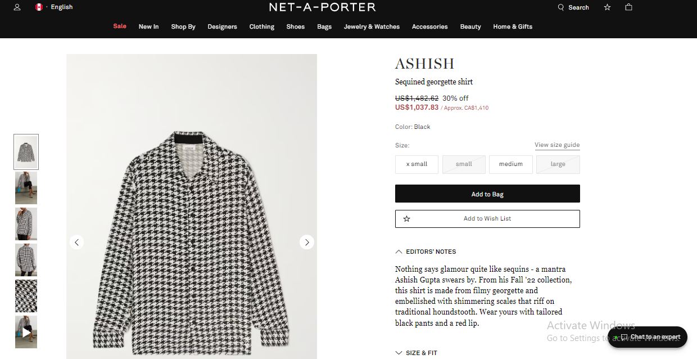Click the Canada flag country icon
The height and width of the screenshot is (359, 697).
[x=39, y=7]
